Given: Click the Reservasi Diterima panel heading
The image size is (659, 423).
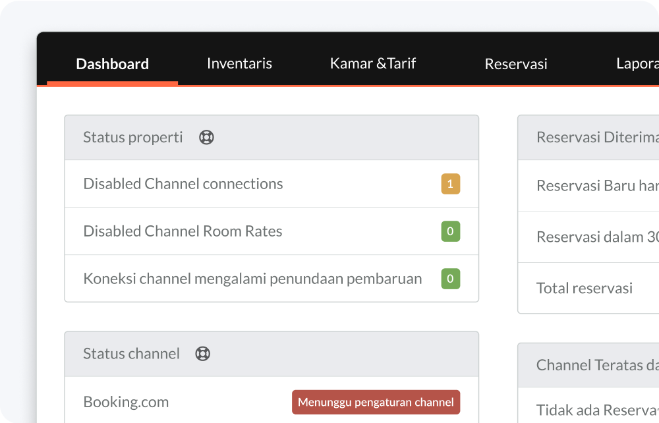Looking at the screenshot, I should coord(598,137).
